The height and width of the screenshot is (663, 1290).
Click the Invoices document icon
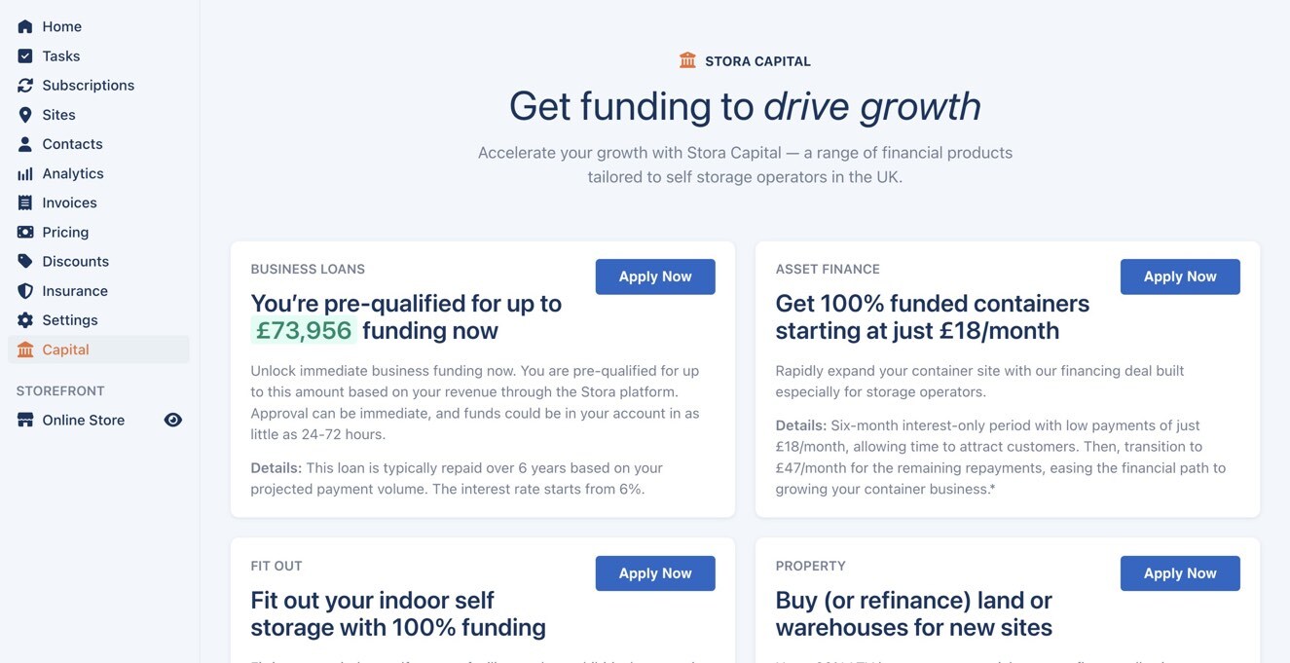25,203
